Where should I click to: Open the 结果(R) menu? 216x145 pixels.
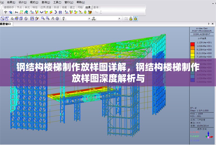(x=11, y=2)
